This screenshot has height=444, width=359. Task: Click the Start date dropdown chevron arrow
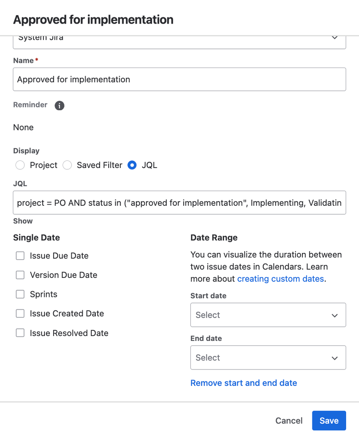tap(335, 316)
